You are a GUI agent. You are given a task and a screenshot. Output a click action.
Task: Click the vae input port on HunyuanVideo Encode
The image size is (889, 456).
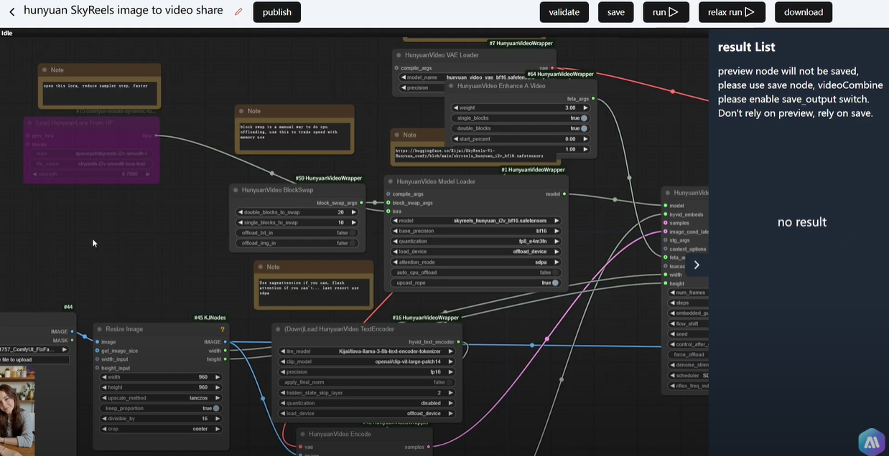coord(300,447)
